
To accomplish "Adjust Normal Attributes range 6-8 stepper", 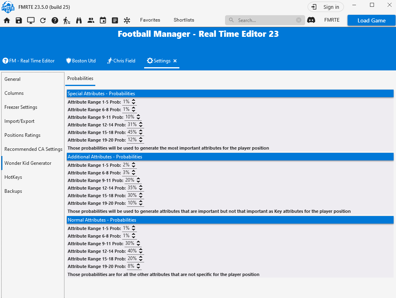I will (x=134, y=236).
